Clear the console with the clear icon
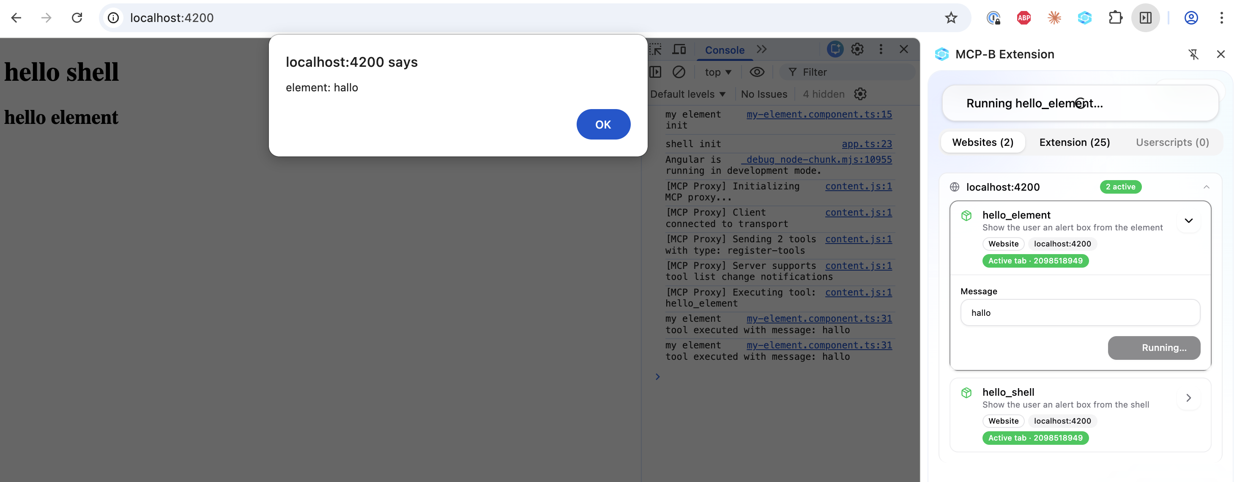Image resolution: width=1237 pixels, height=482 pixels. point(679,72)
